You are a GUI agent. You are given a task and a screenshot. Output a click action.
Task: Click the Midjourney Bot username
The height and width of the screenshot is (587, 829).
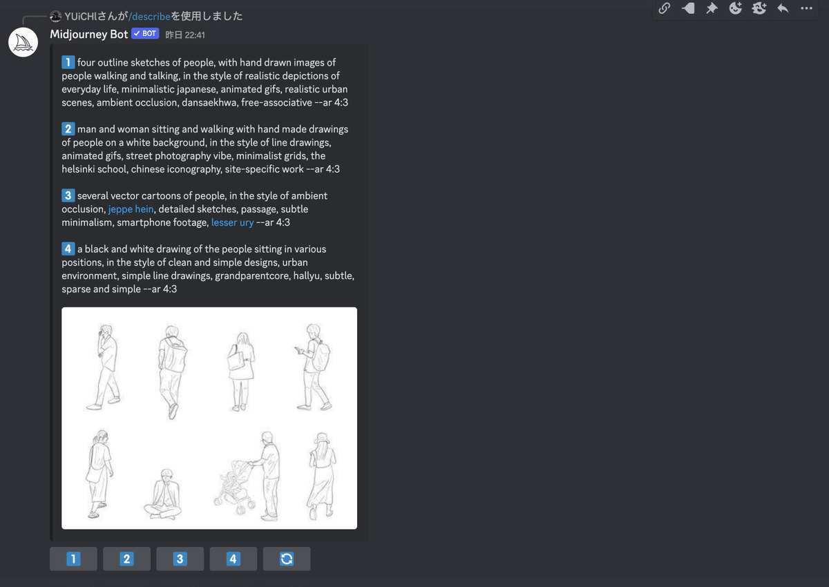(89, 34)
